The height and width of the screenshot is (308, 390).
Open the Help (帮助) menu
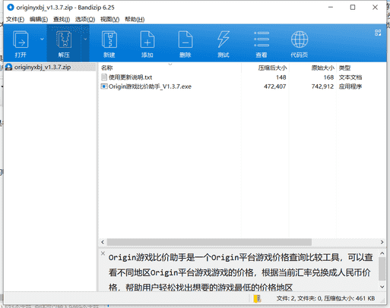135,19
